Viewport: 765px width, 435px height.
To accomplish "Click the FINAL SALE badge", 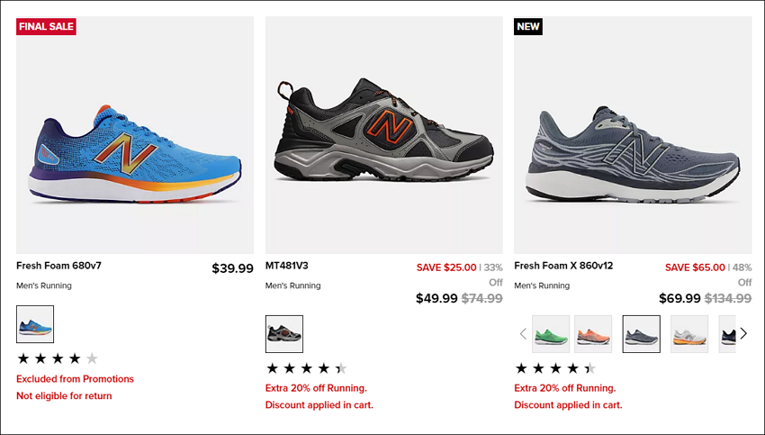I will (46, 26).
